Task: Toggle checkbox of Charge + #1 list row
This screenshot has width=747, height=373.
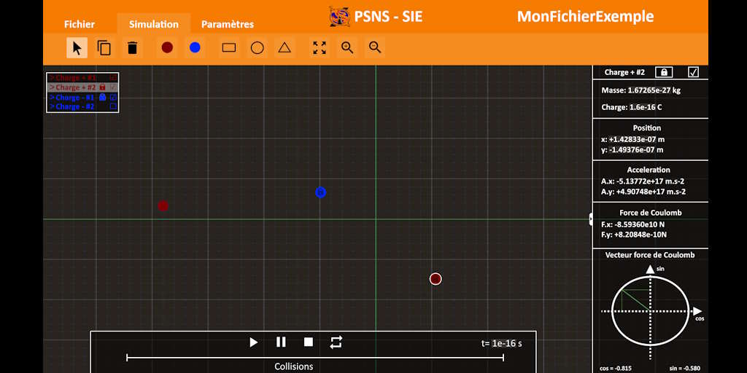Action: click(113, 77)
